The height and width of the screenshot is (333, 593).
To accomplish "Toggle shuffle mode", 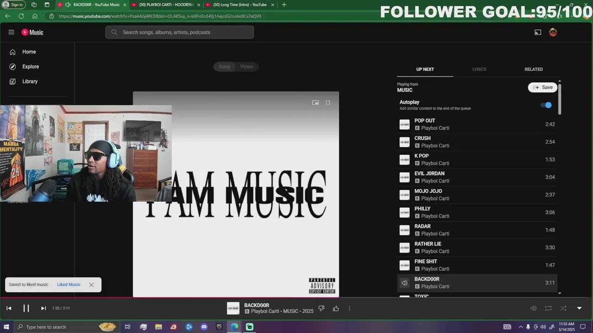I will (563, 308).
